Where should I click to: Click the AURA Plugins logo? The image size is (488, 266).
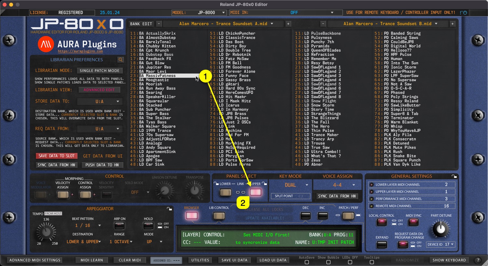coord(46,44)
